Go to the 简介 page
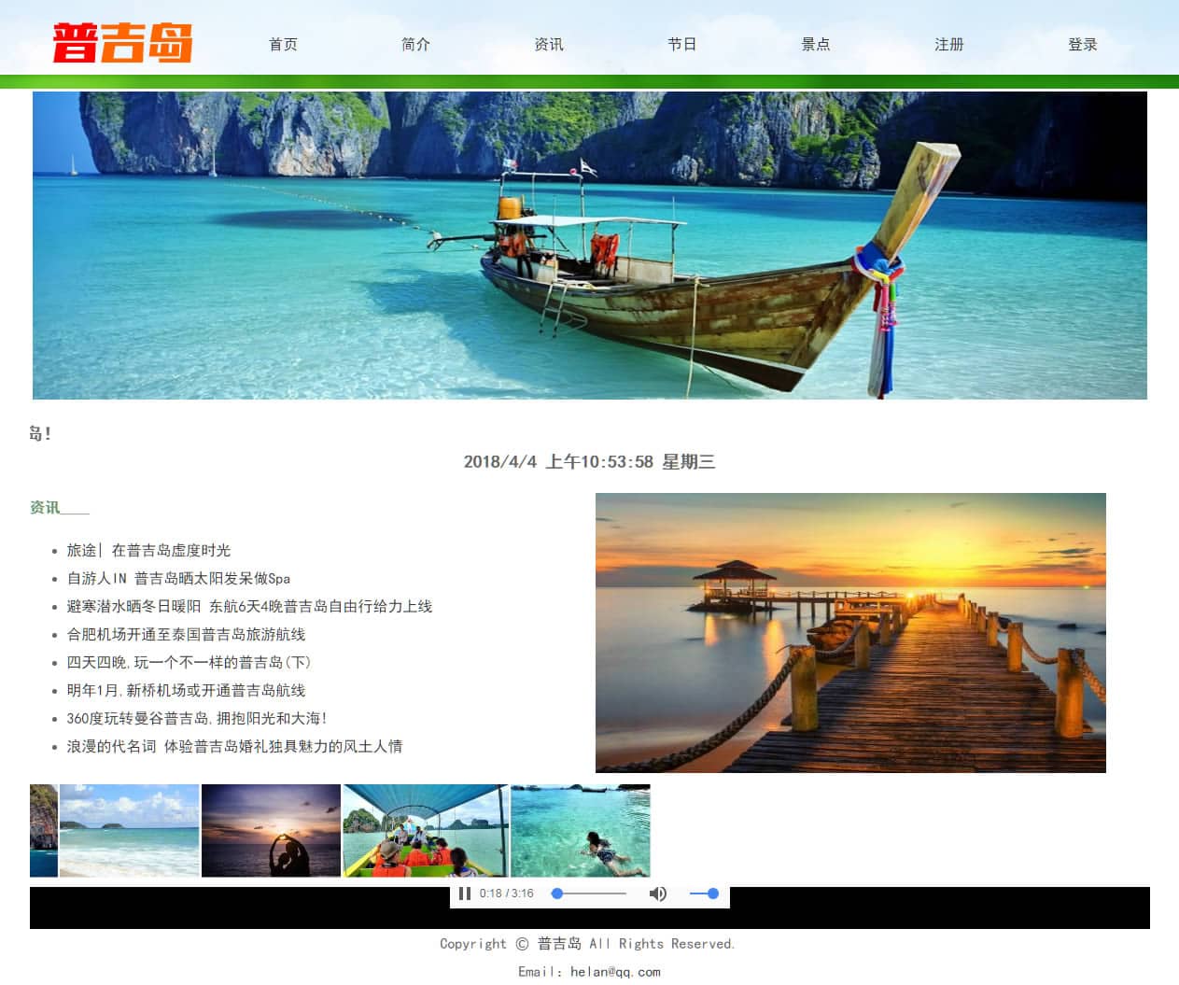Screen dimensions: 1179x985 (415, 44)
